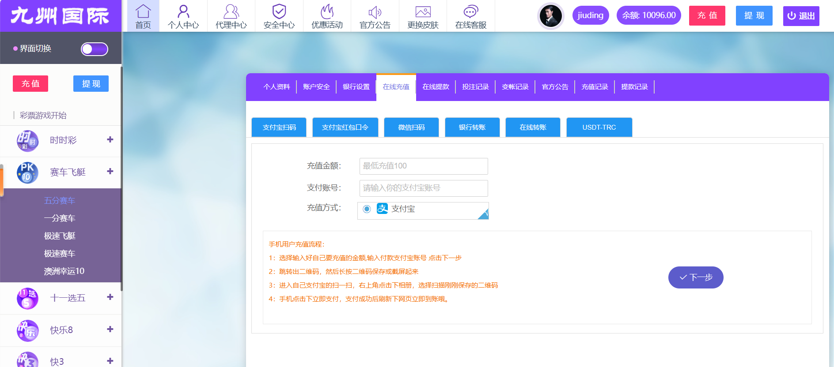
Task: Choose USDT-TRC payment method
Action: [599, 127]
